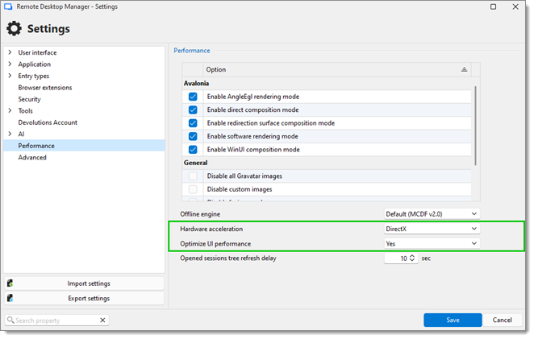Open the Optimize UI performance dropdown
Screen dimensions: 534x339
coord(432,243)
